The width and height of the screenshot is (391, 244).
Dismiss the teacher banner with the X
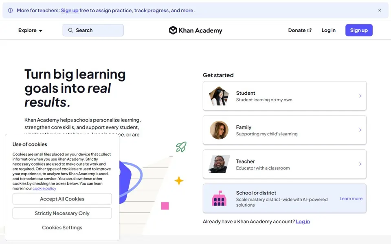tap(380, 11)
